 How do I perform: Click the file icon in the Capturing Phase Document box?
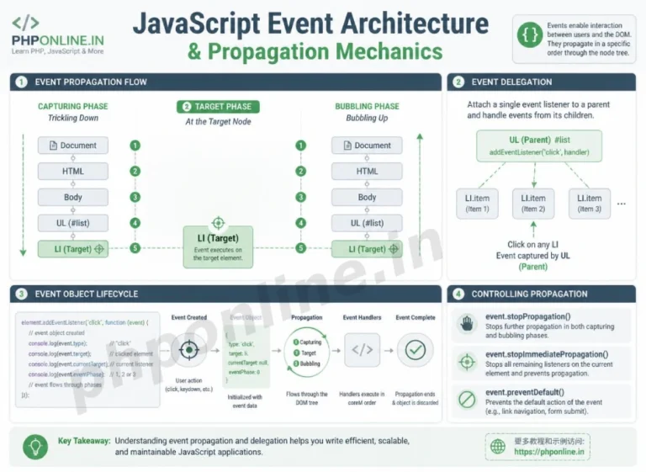[x=53, y=146]
